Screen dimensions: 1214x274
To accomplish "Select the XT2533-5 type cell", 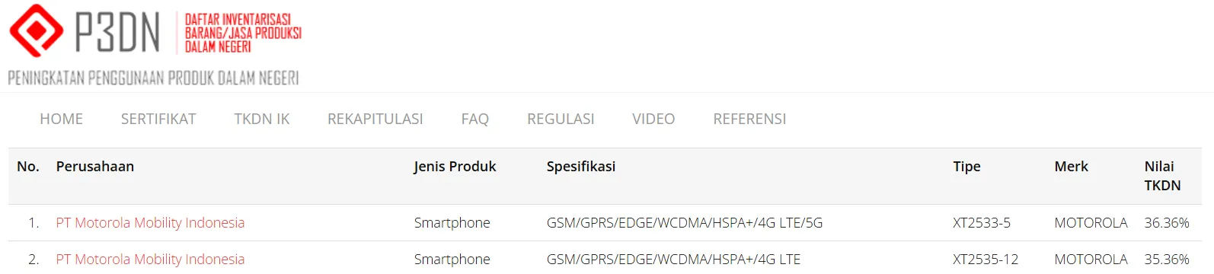I will pyautogui.click(x=982, y=223).
